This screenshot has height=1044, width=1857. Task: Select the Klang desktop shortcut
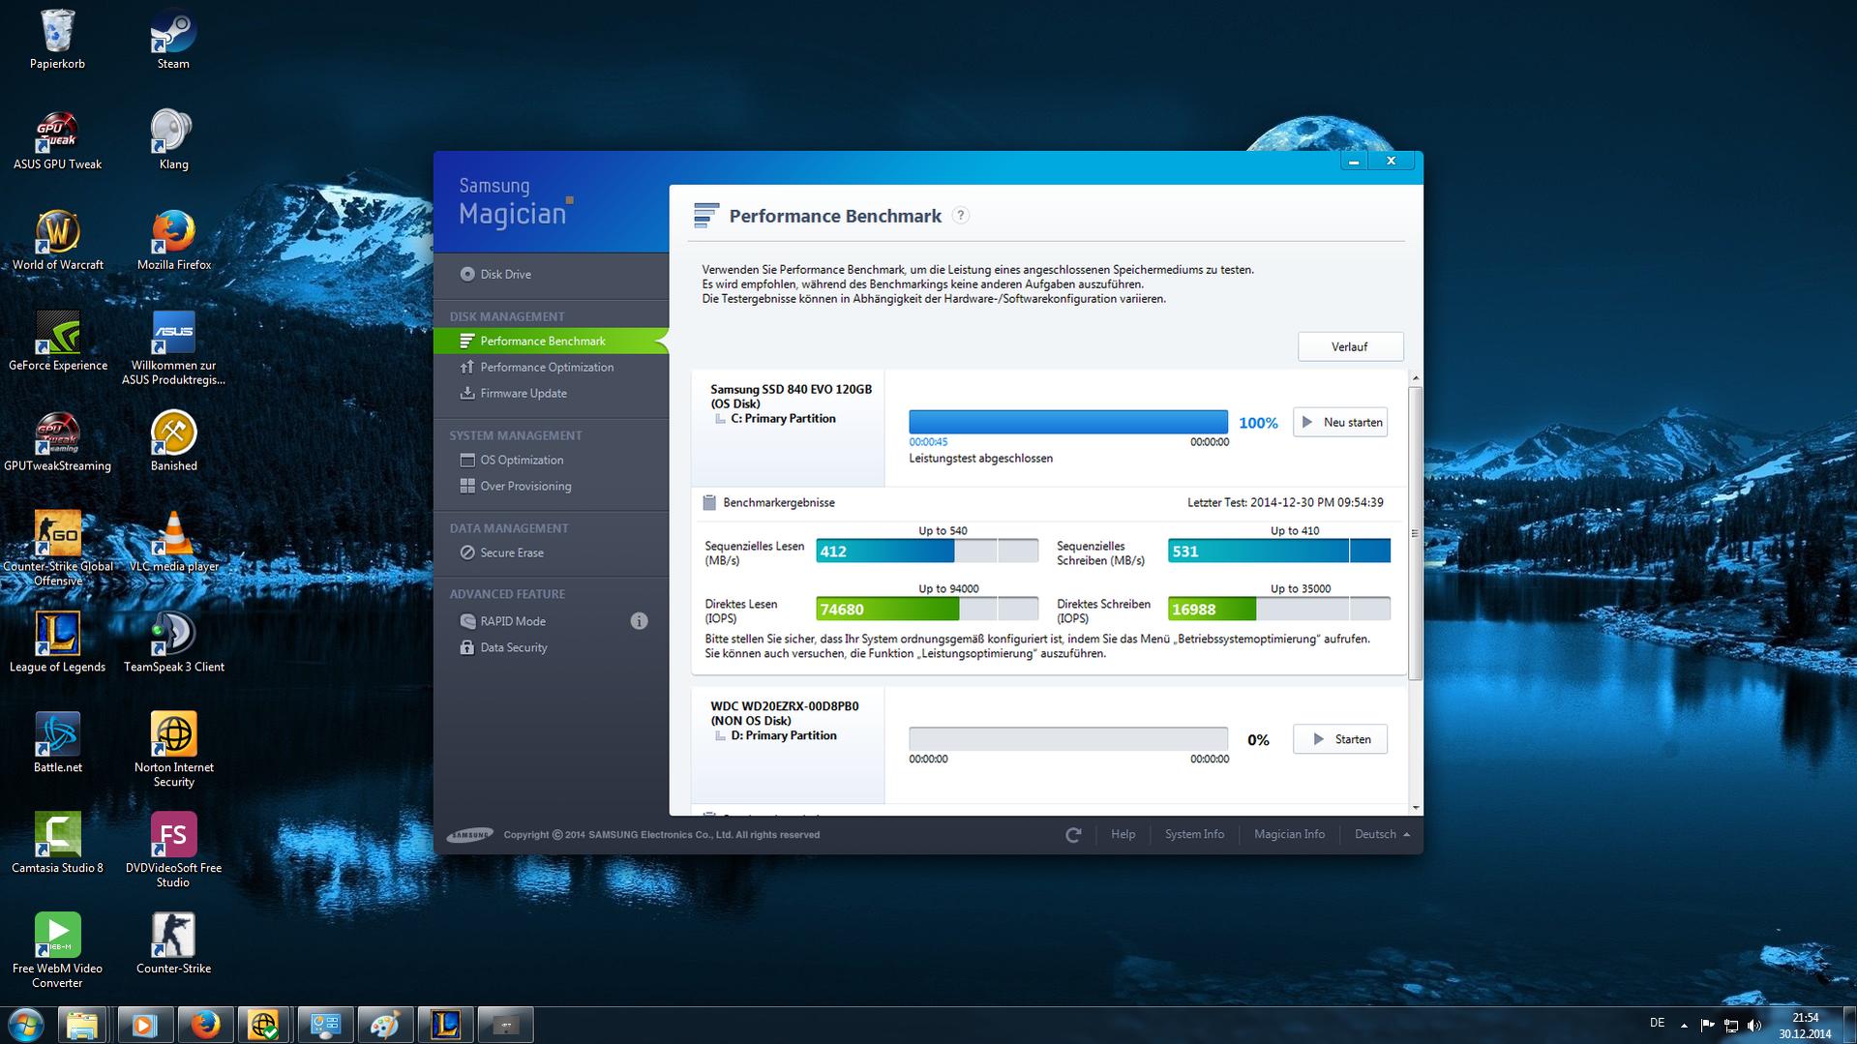point(173,140)
